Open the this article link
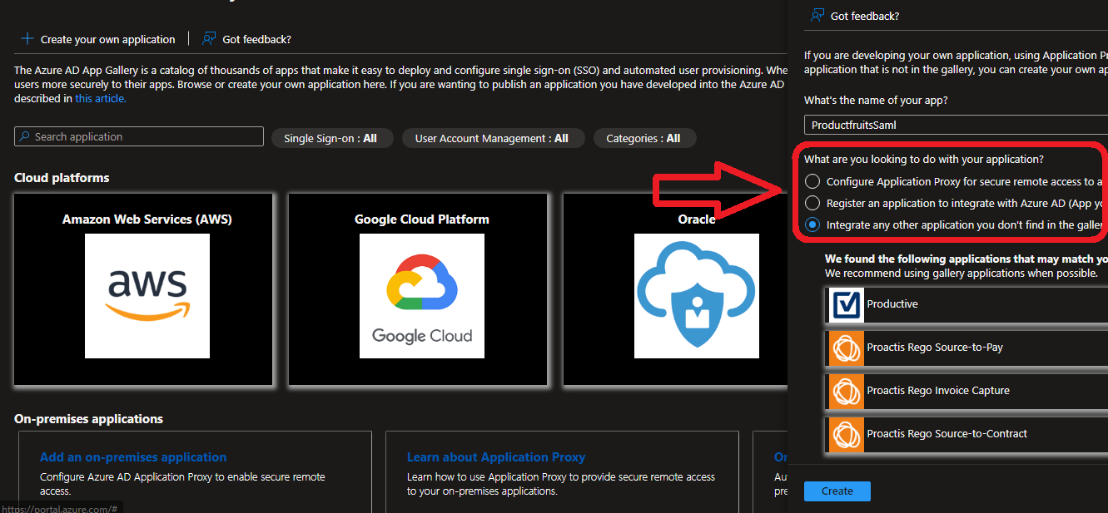Screen dimensions: 1108x513 pos(99,97)
